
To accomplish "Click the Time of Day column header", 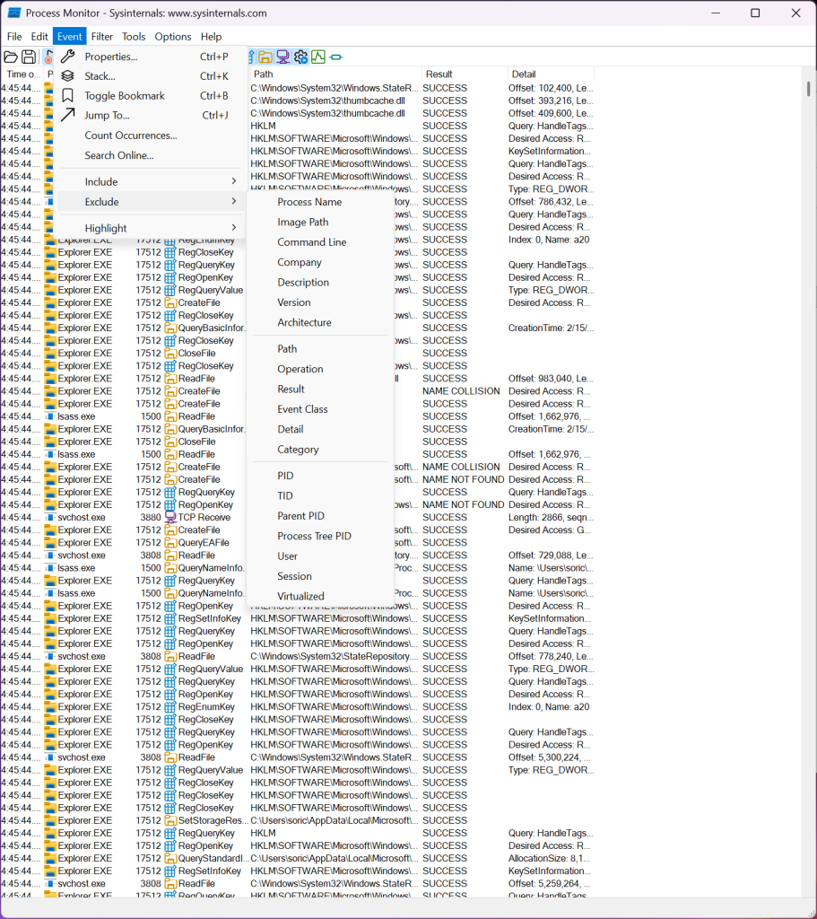I will coord(22,74).
